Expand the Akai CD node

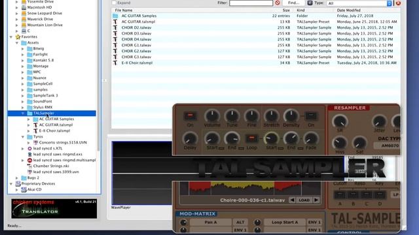pyautogui.click(x=17, y=189)
